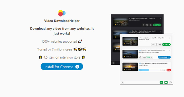This screenshot has width=184, height=97.
Task: Click green Play button in light panel
Action: pyautogui.click(x=165, y=44)
